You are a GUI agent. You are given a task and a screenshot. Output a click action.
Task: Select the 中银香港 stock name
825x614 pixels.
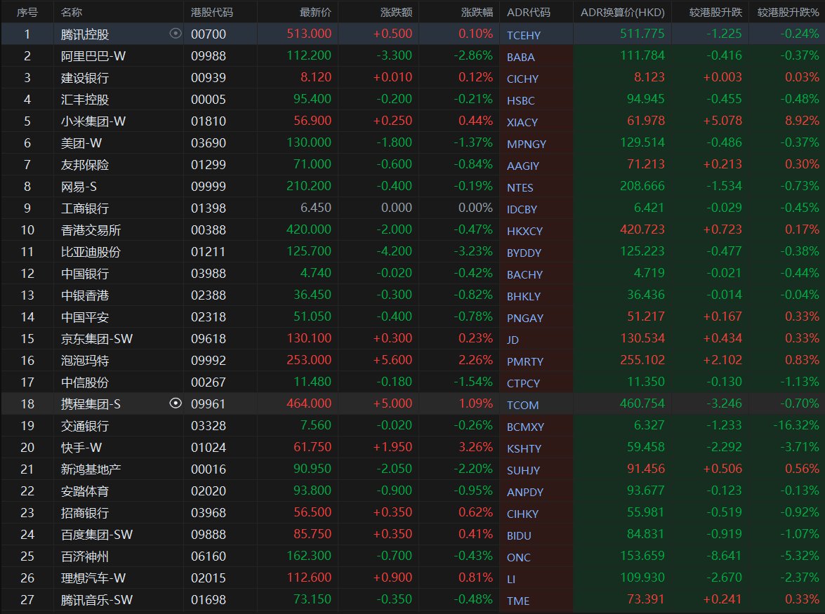85,295
